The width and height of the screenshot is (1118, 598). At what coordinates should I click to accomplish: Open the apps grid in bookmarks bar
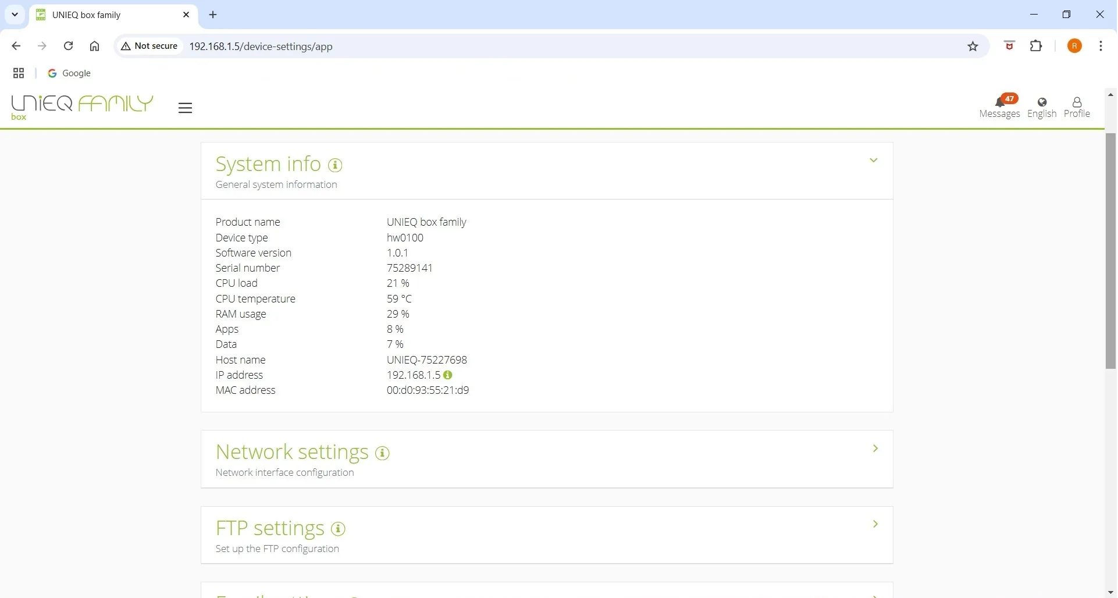19,73
